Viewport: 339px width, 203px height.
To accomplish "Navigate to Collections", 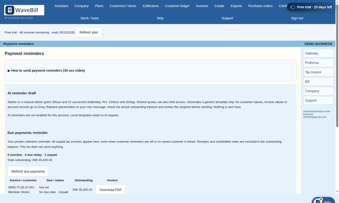I will (151, 6).
